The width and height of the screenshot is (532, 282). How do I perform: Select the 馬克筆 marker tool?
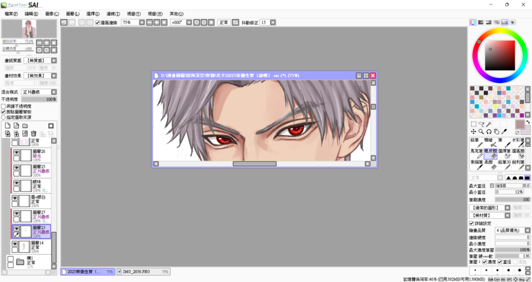476,154
